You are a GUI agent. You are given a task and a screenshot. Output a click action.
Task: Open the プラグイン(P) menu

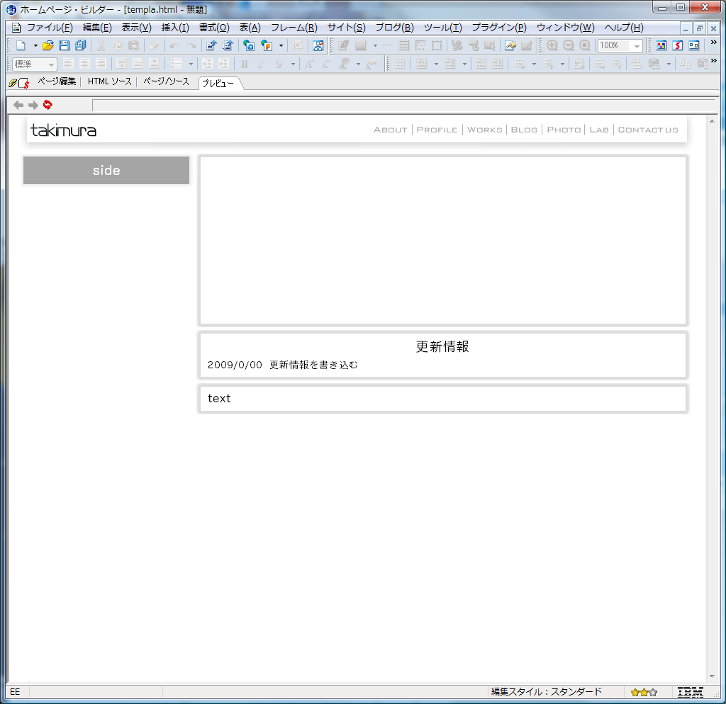[x=499, y=28]
